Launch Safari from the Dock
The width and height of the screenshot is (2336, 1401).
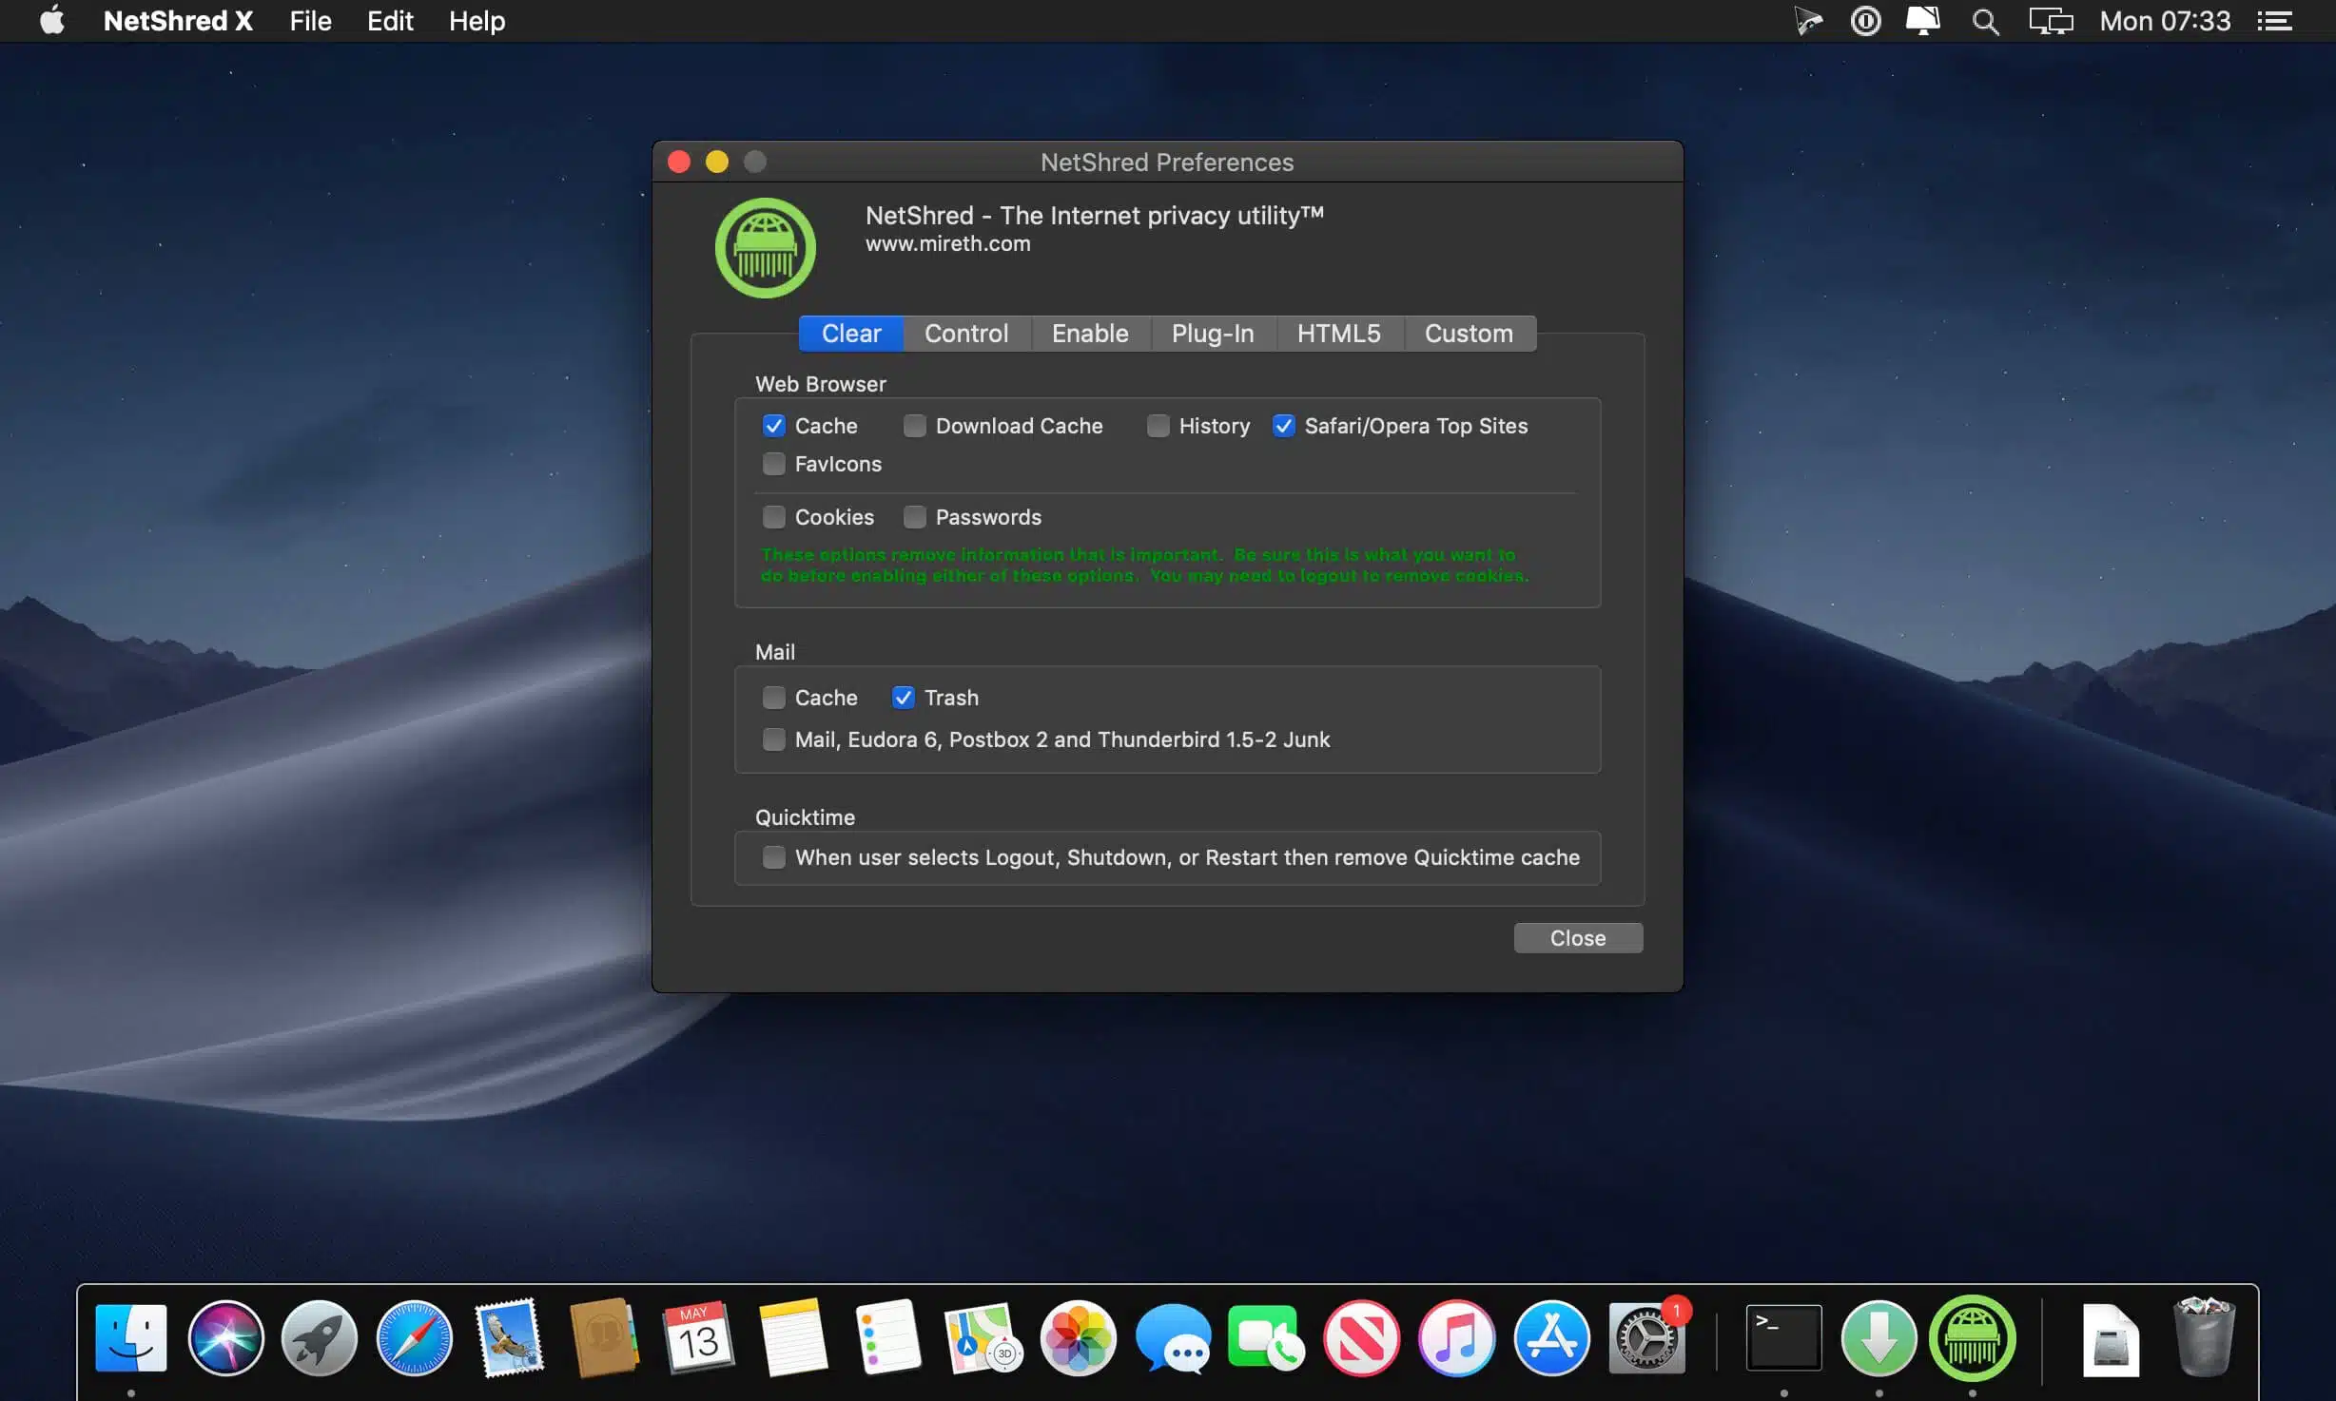pos(414,1337)
